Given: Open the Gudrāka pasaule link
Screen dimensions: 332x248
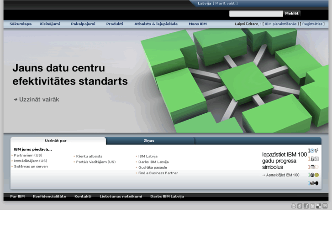Looking at the screenshot, I should (153, 167).
